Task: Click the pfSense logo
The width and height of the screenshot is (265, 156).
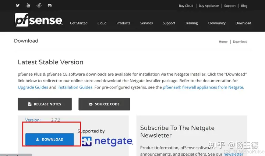Action: pyautogui.click(x=39, y=20)
